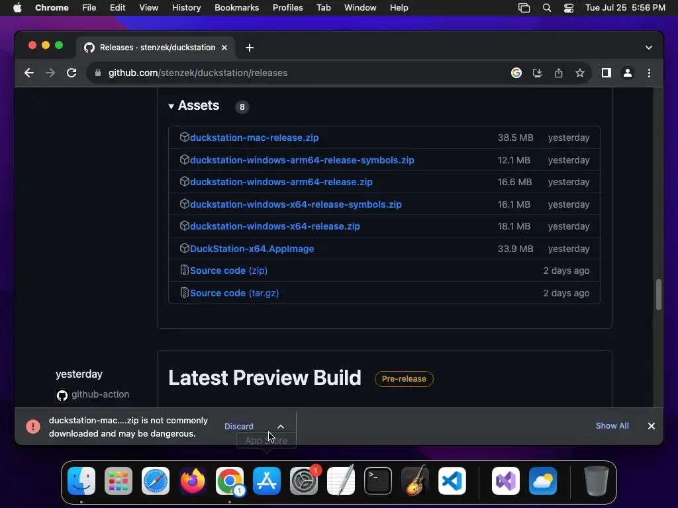
Task: Close the downloads bar
Action: [x=652, y=426]
